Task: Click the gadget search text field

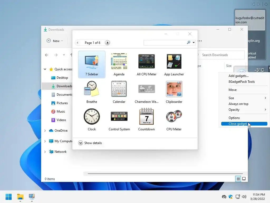Action: 165,43
